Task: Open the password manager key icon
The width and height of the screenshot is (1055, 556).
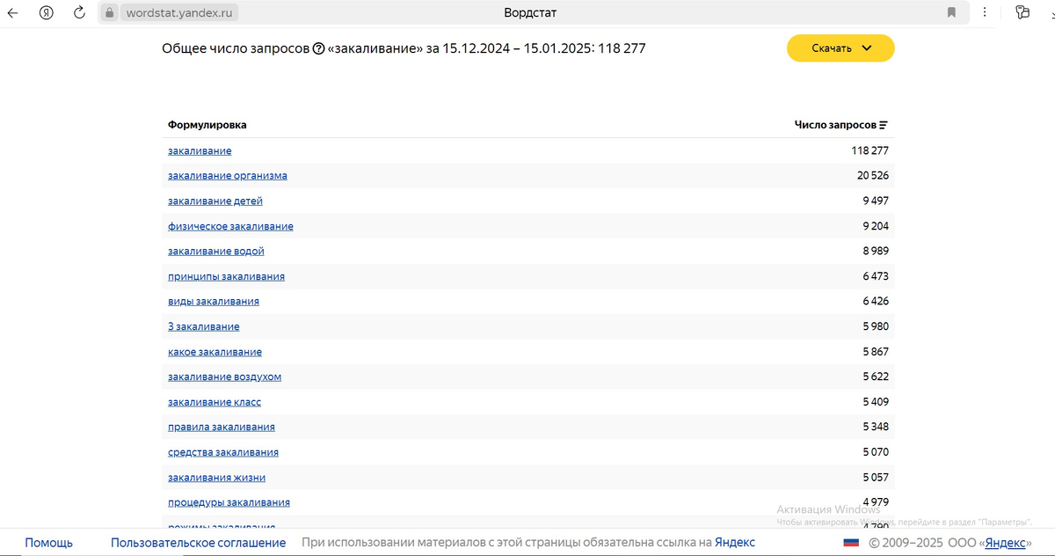Action: 1021,12
